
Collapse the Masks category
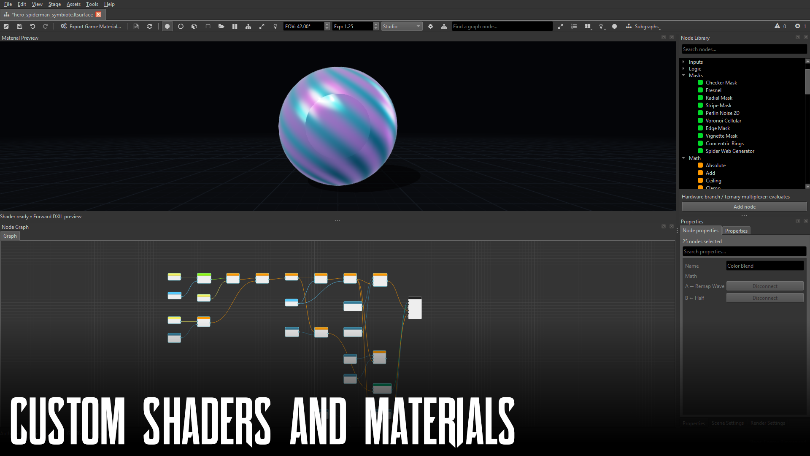coord(683,75)
